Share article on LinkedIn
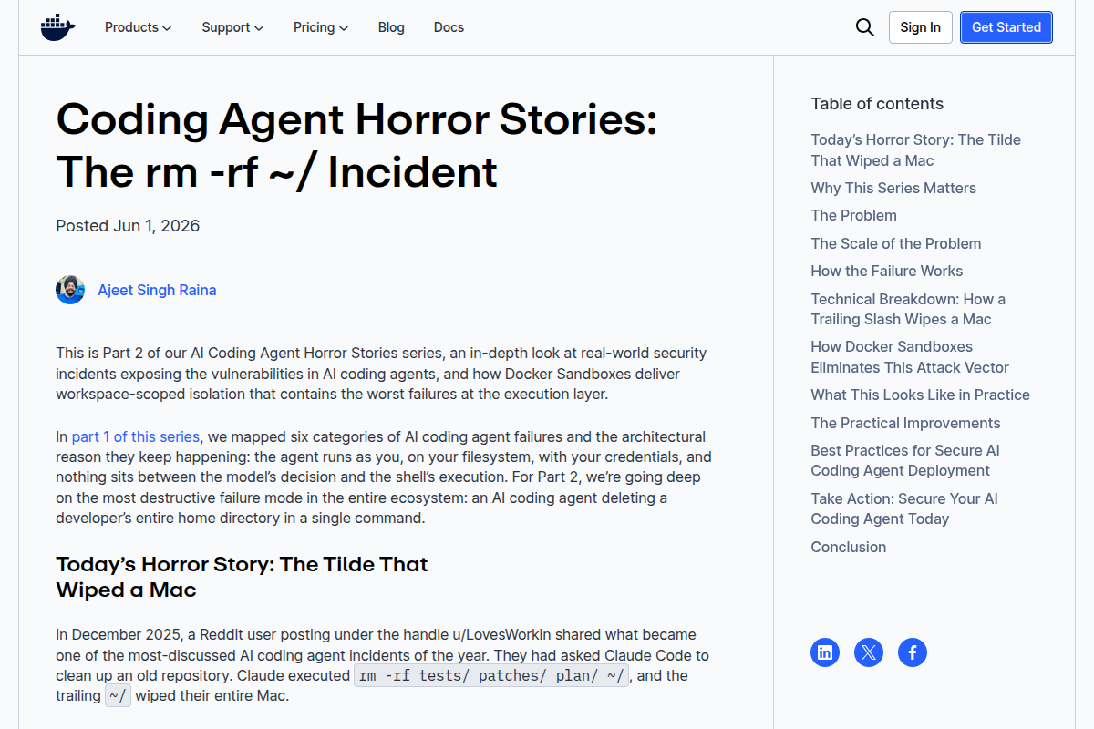 pos(825,652)
